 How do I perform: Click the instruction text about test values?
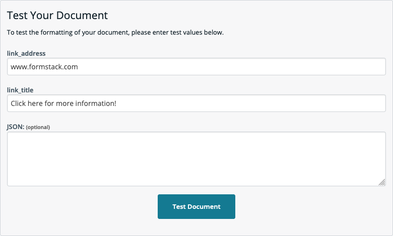pos(115,33)
